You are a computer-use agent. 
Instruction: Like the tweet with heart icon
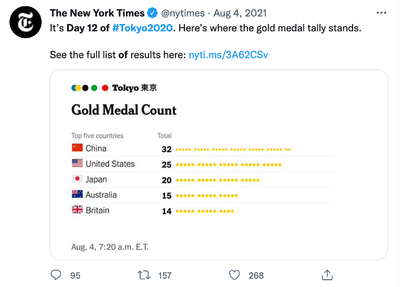click(x=234, y=275)
